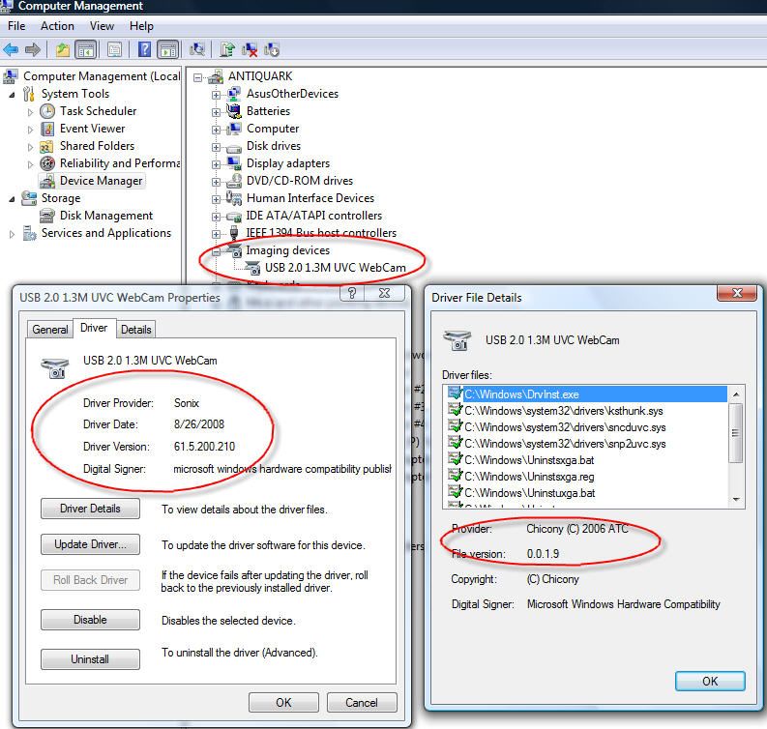Open the File menu
The image size is (767, 729).
(x=16, y=26)
